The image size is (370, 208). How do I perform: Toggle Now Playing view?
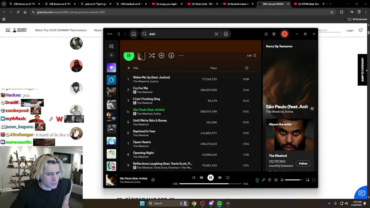tap(257, 180)
